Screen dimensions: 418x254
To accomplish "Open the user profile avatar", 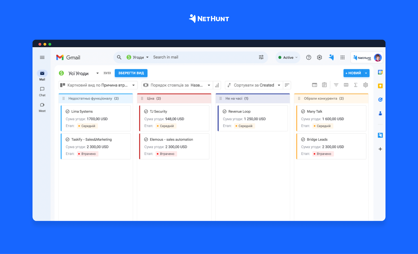I will point(378,58).
